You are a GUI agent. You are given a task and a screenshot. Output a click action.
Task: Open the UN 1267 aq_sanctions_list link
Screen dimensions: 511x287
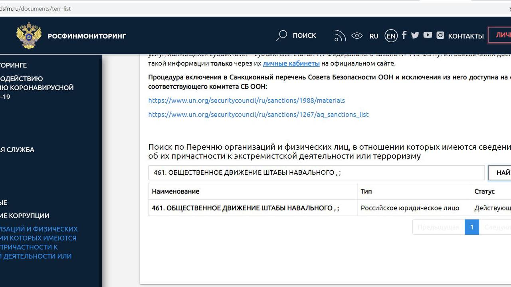(258, 115)
